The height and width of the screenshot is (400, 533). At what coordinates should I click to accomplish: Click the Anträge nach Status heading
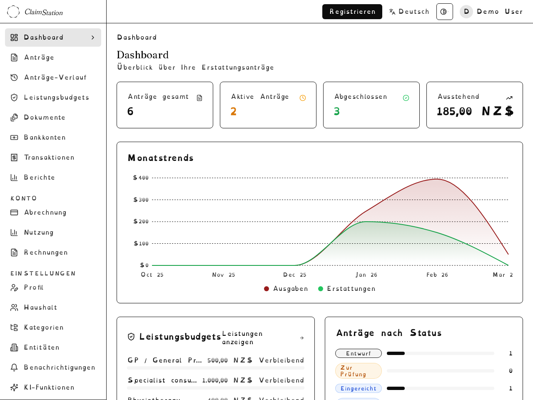coord(389,333)
